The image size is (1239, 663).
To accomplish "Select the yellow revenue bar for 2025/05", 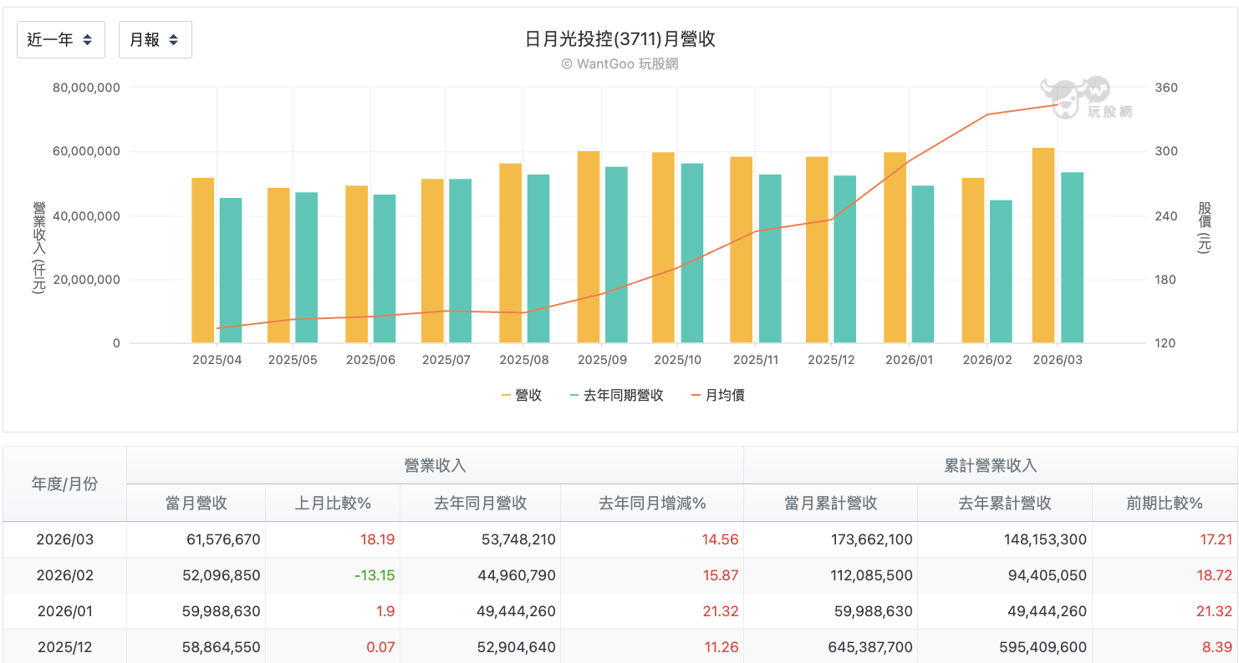I will coord(279,266).
